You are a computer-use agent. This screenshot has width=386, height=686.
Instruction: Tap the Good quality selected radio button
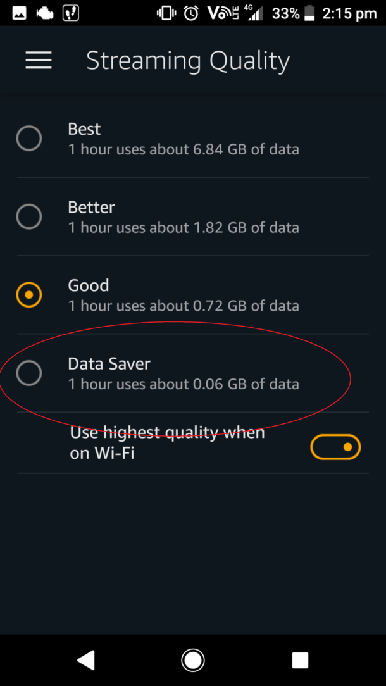coord(28,294)
